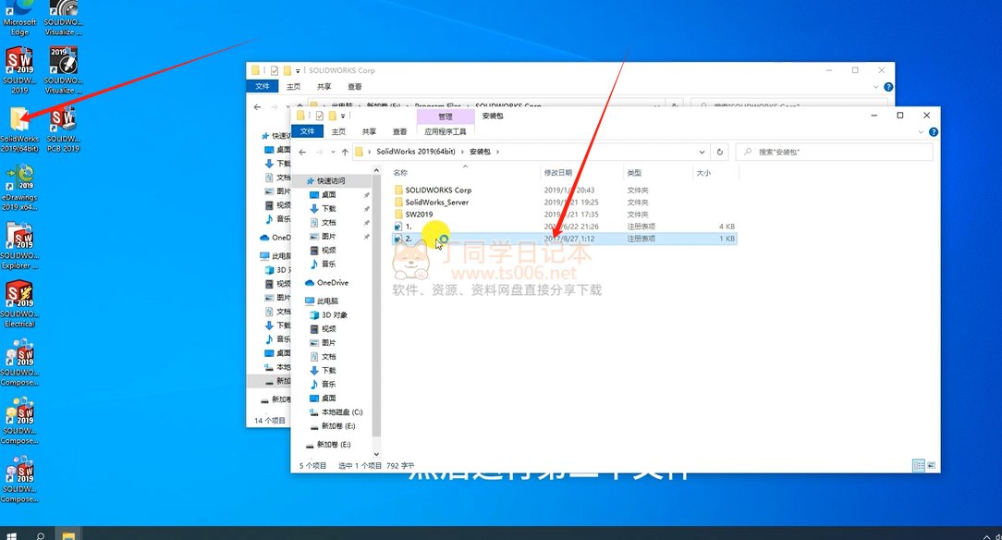Maximize the front 安装包 window

(x=899, y=116)
